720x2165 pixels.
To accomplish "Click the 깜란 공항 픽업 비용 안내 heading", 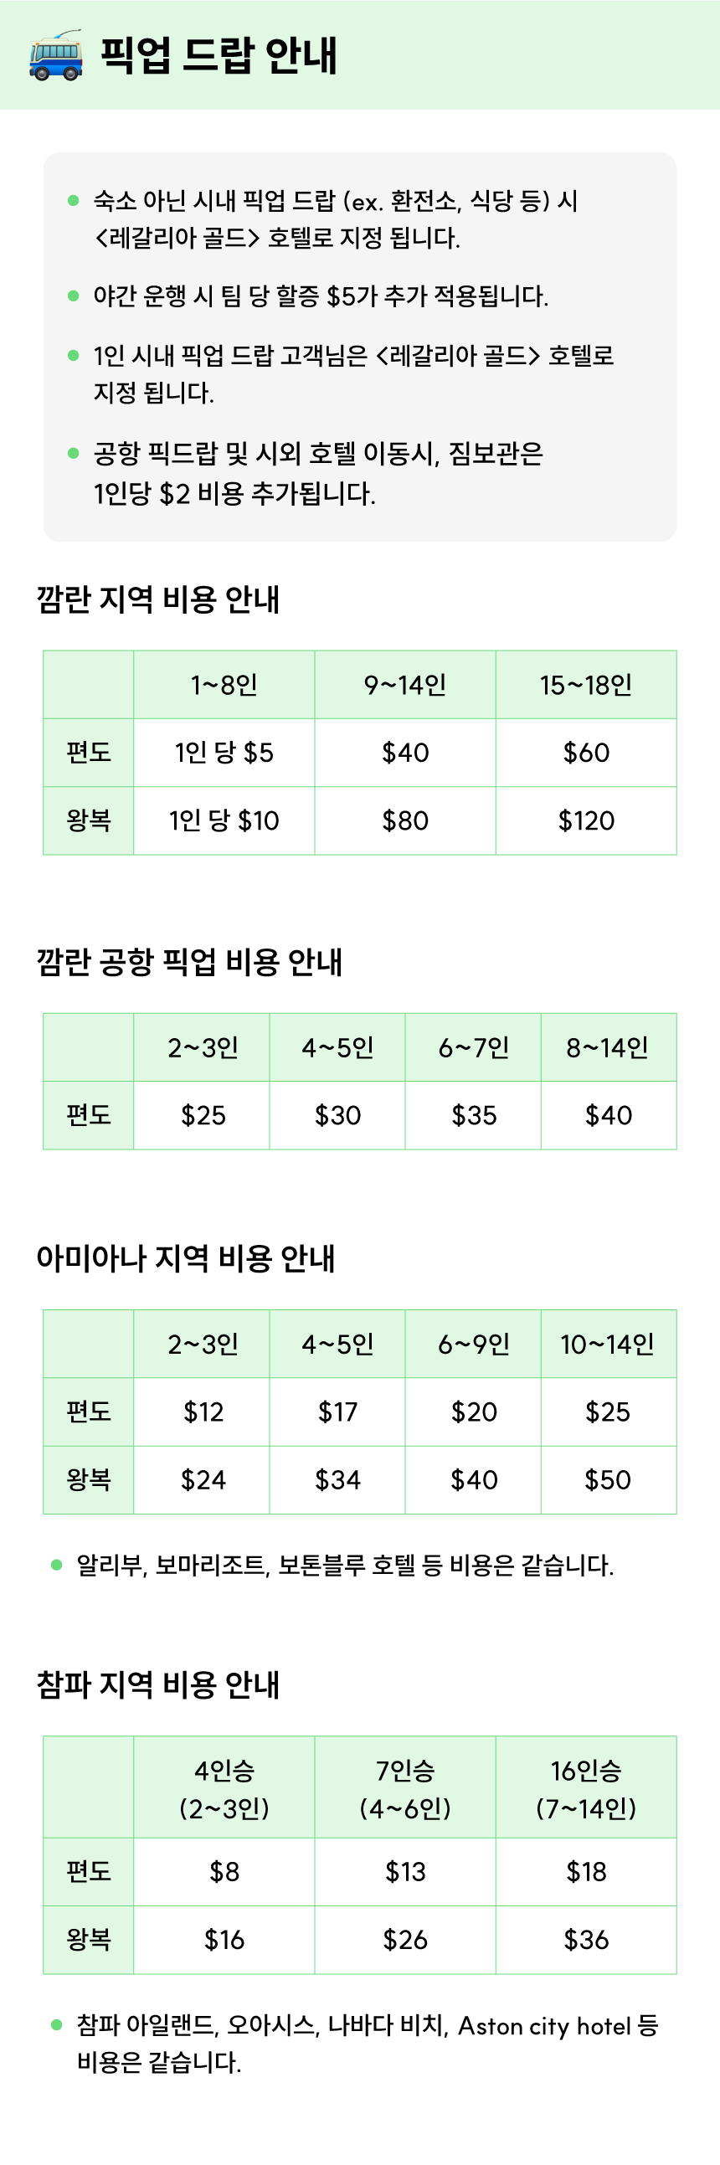I will (x=189, y=961).
